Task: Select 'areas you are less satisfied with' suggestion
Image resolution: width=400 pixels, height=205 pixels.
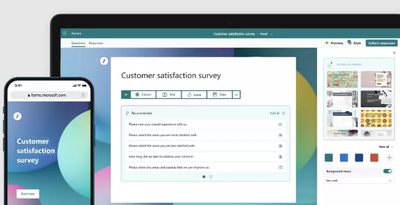Action: pyautogui.click(x=205, y=146)
